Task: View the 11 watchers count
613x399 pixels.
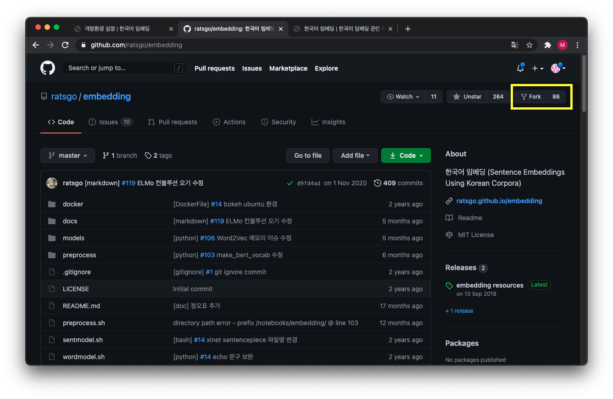Action: tap(434, 97)
